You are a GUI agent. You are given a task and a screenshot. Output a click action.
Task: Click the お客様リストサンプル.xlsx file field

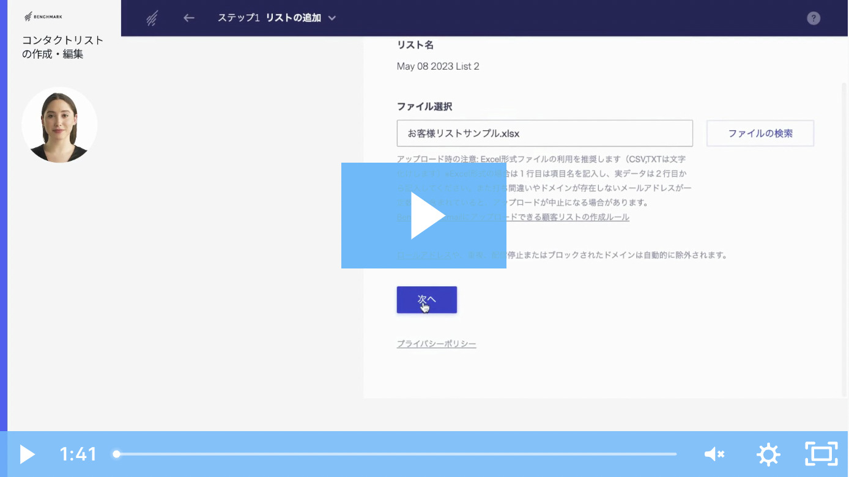tap(544, 133)
